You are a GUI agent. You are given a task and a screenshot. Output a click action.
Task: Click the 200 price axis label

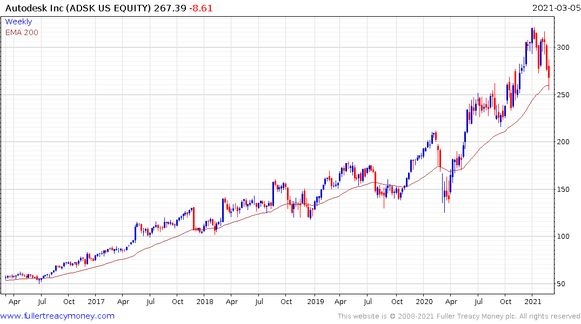click(563, 142)
